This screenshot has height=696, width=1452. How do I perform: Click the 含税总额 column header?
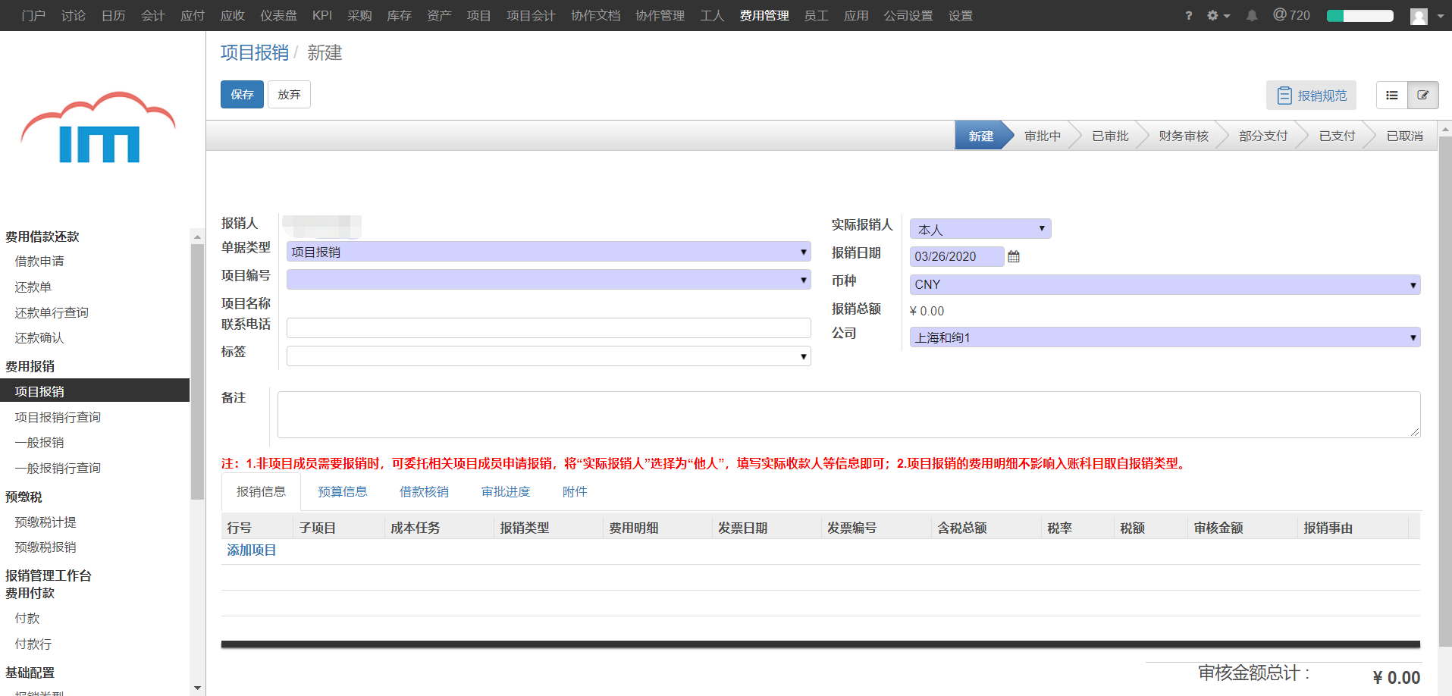click(961, 528)
